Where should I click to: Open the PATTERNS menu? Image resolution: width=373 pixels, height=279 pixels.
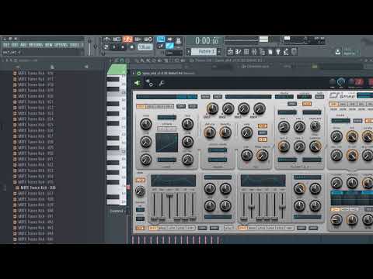coord(36,45)
